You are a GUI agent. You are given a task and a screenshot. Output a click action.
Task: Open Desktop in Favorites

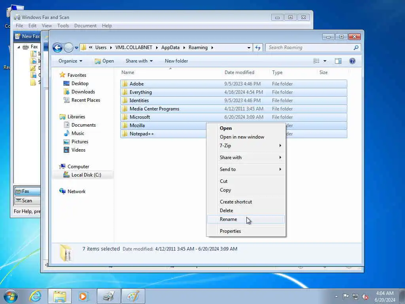tap(80, 84)
